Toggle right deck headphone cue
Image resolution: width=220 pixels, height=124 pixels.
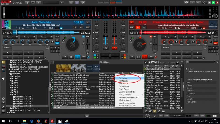114,48
